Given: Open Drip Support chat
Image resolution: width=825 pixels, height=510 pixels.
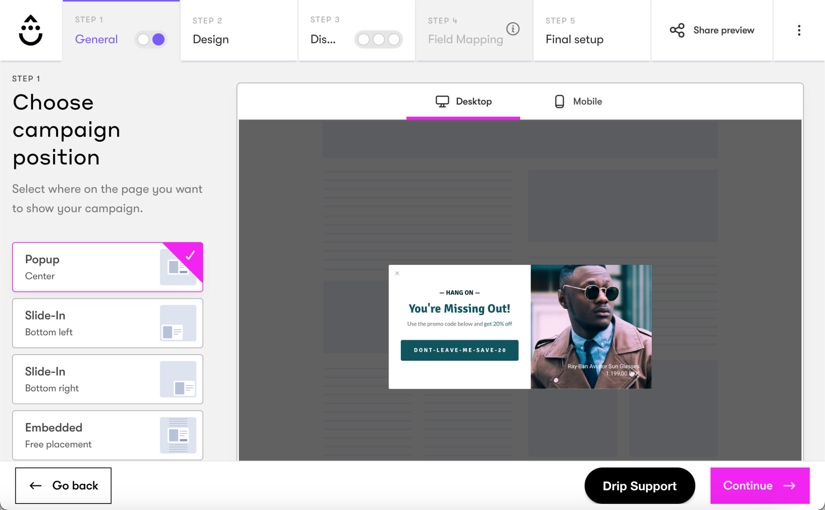Looking at the screenshot, I should (x=639, y=486).
